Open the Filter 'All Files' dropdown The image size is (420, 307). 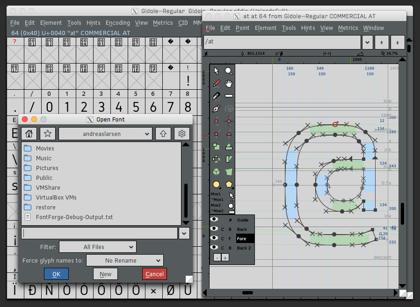[97, 247]
